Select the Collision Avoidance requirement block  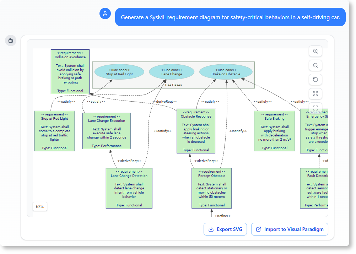point(70,71)
